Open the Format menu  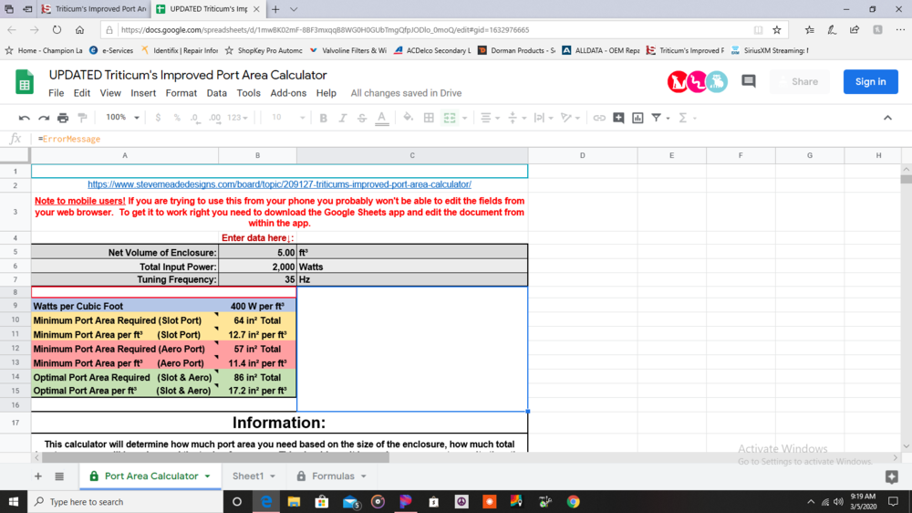point(181,93)
